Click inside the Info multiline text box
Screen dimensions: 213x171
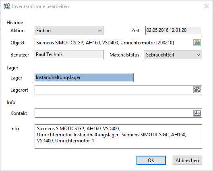[118, 136]
